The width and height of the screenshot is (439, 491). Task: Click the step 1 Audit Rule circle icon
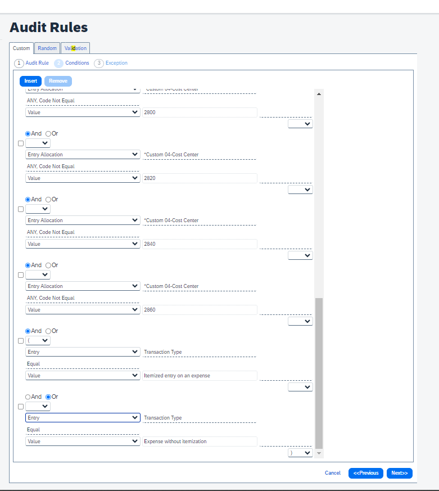pos(19,63)
